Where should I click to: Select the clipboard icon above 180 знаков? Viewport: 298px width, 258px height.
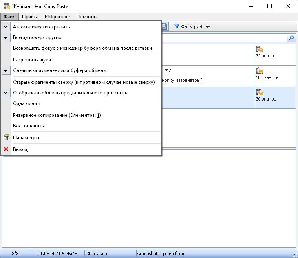259,70
